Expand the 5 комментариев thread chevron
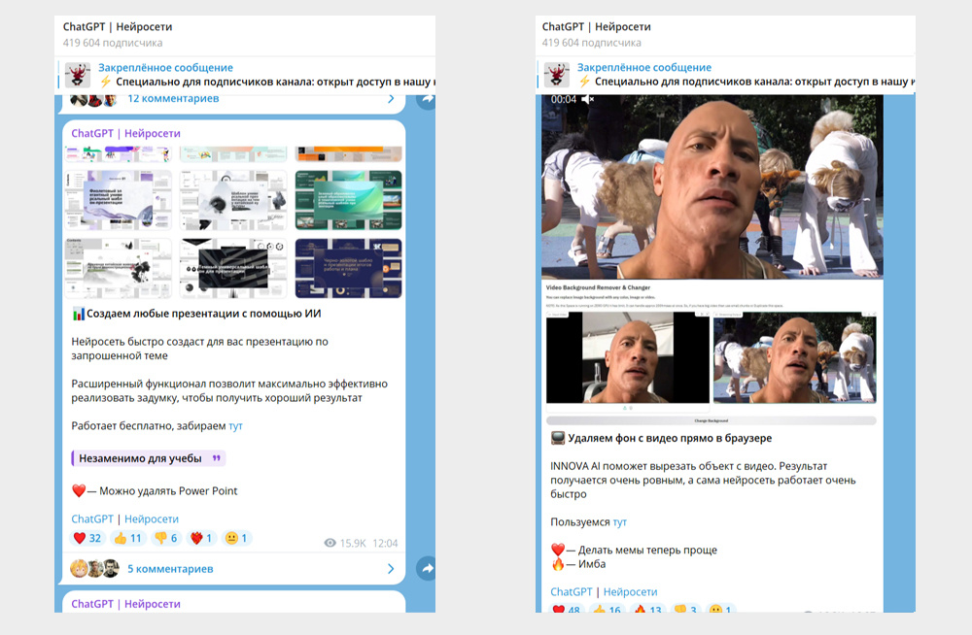The height and width of the screenshot is (635, 972). coord(391,569)
